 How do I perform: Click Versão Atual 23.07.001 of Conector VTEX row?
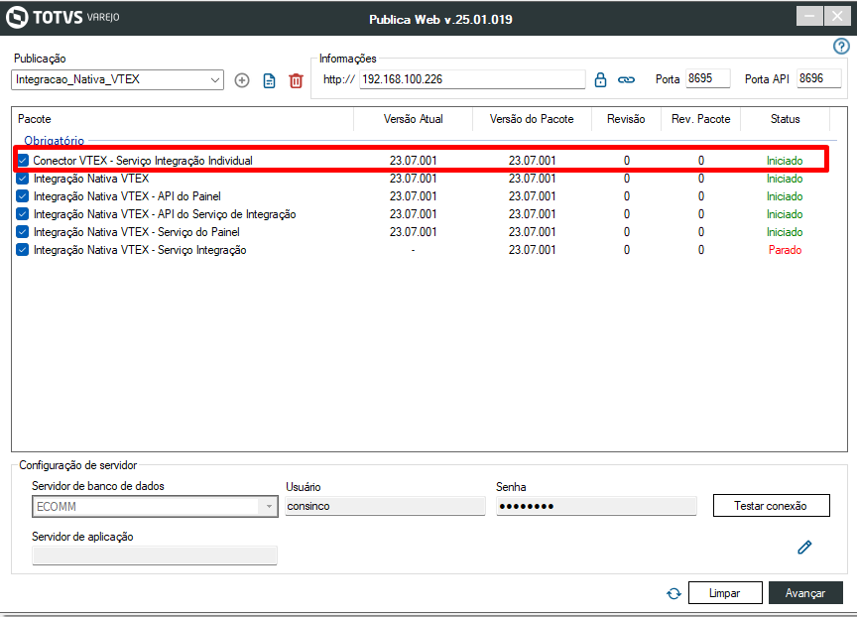click(x=414, y=161)
